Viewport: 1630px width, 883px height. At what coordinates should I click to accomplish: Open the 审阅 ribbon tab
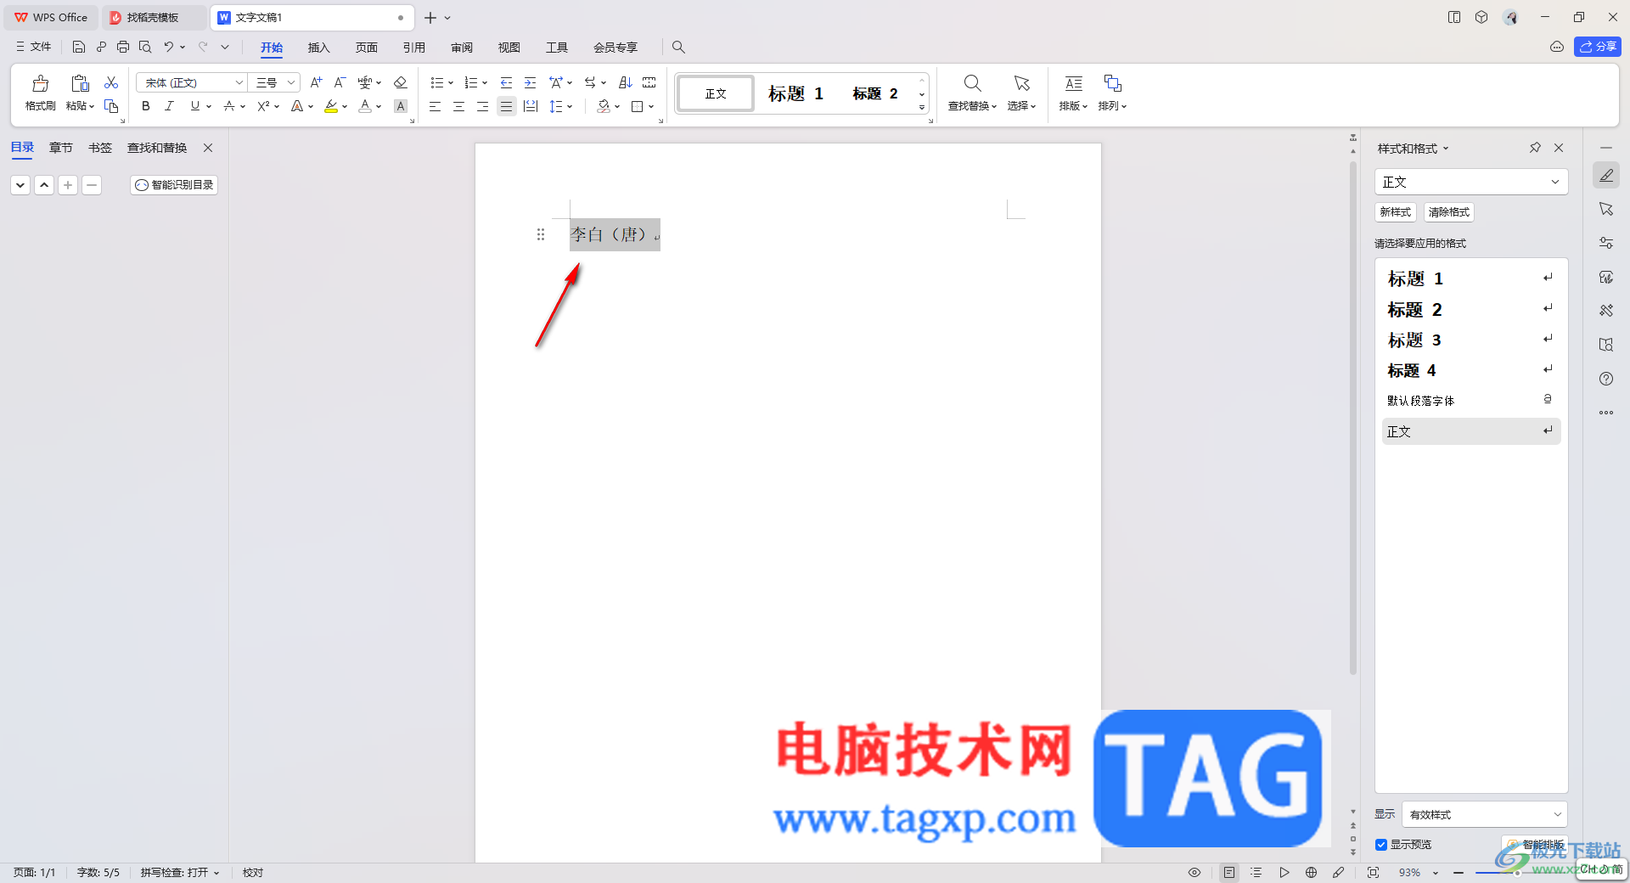(462, 48)
